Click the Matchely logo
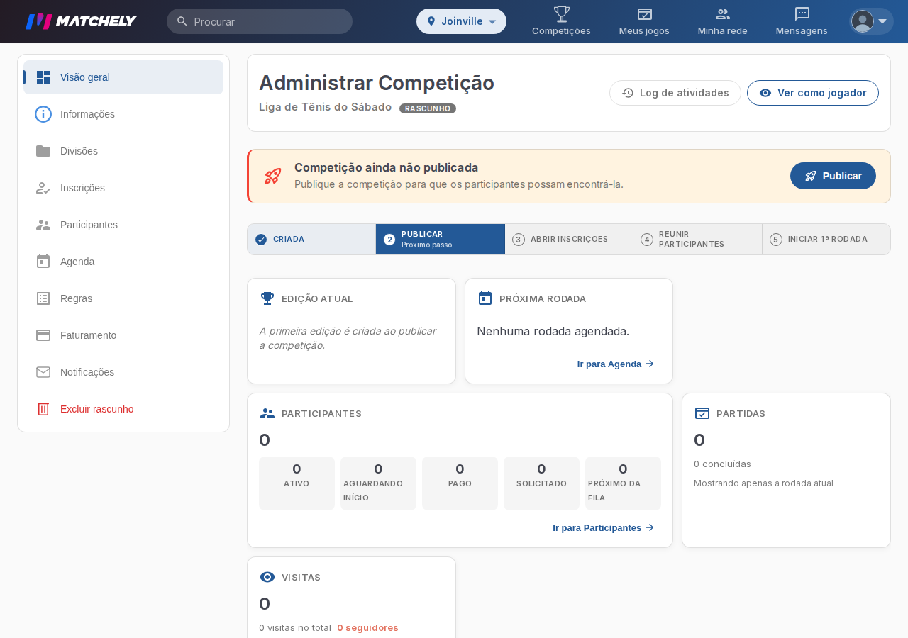This screenshot has width=908, height=638. coord(81,21)
